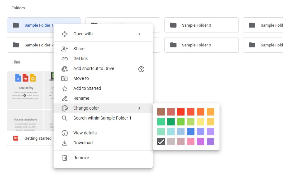Pick the bright red color swatch
The width and height of the screenshot is (283, 179).
(x=181, y=112)
